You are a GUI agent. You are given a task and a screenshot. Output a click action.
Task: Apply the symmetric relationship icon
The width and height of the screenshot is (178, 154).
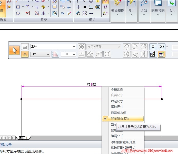point(85,13)
